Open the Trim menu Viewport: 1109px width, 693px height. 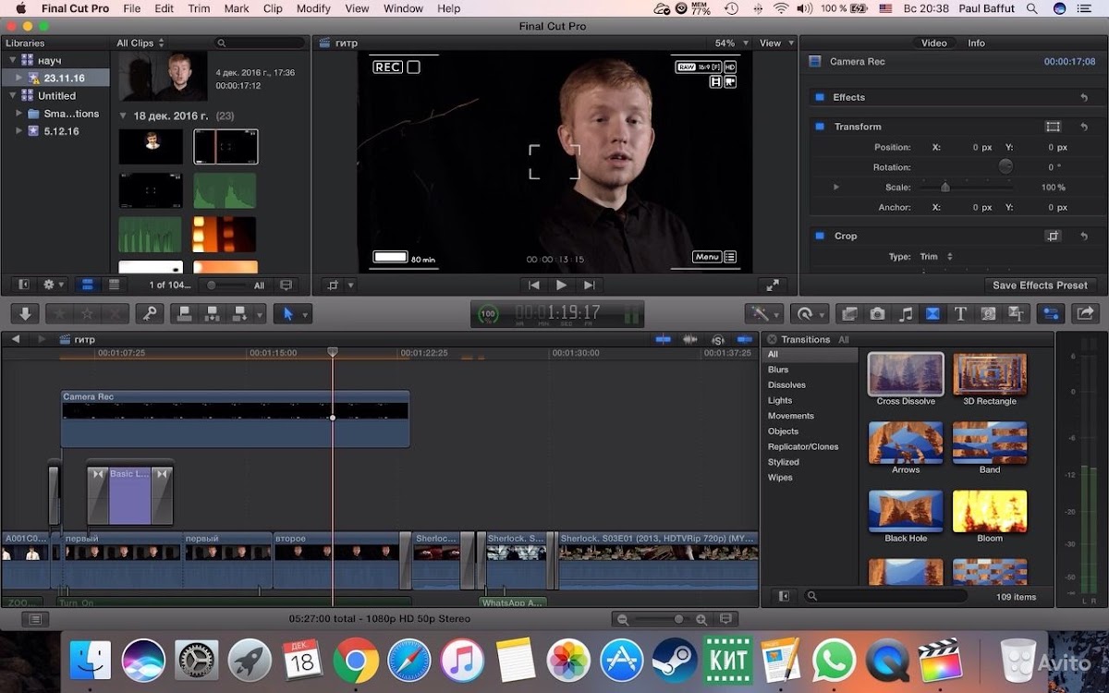[199, 8]
